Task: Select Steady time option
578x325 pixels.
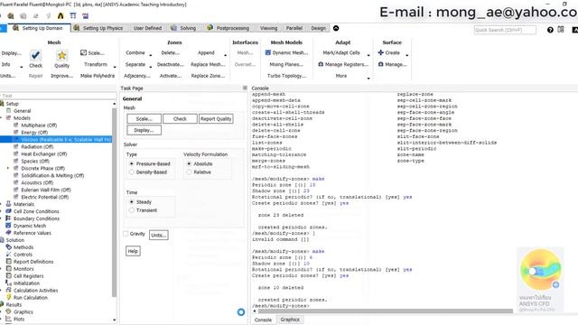Action: 132,202
